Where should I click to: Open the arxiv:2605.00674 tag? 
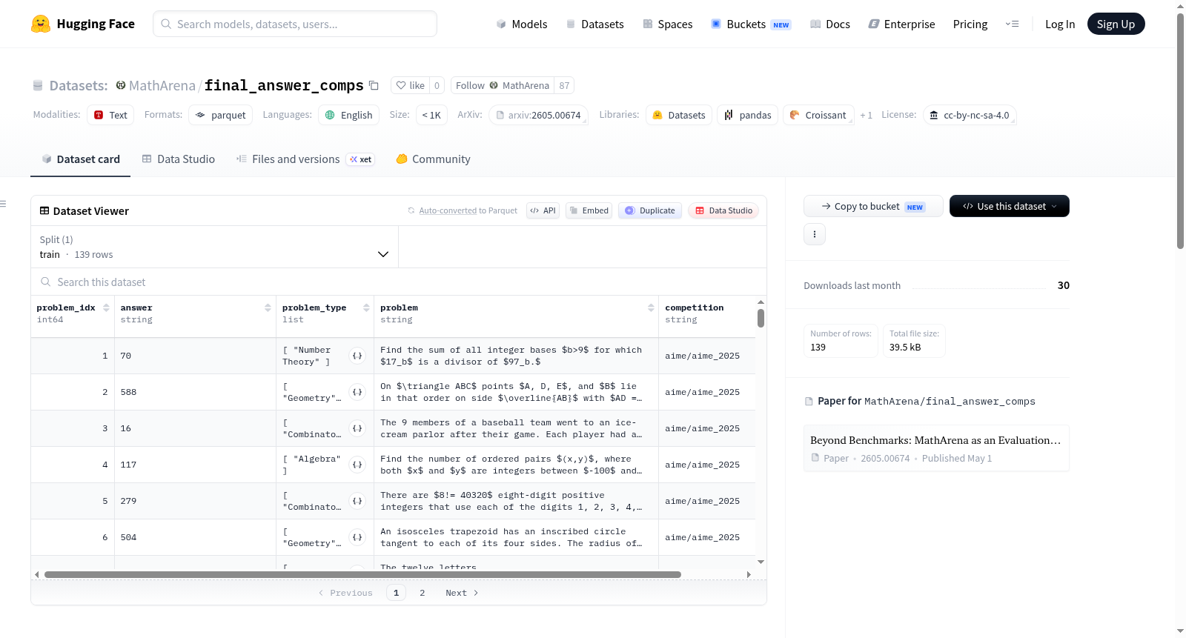538,115
